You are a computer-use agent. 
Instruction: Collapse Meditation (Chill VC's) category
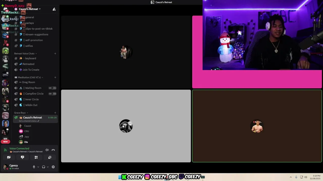(29, 77)
